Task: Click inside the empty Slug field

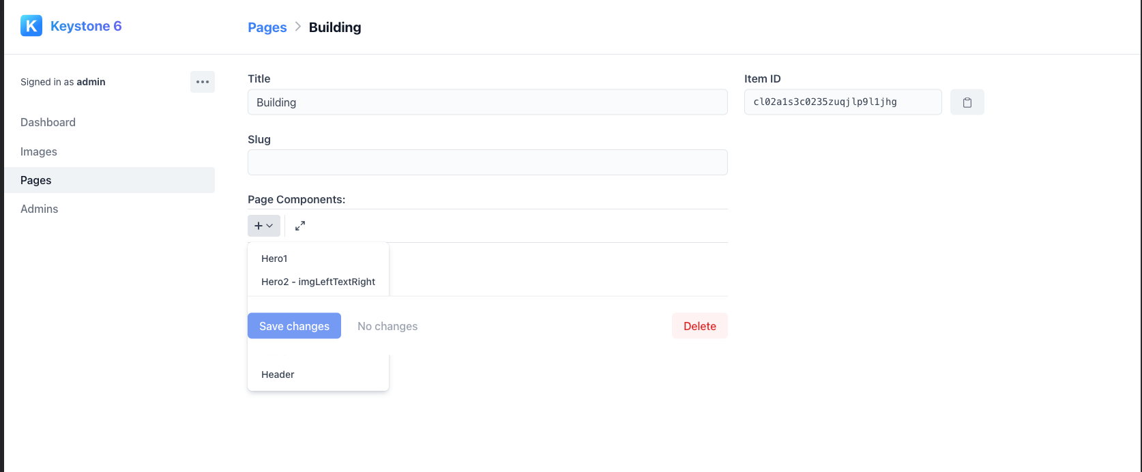Action: point(487,162)
